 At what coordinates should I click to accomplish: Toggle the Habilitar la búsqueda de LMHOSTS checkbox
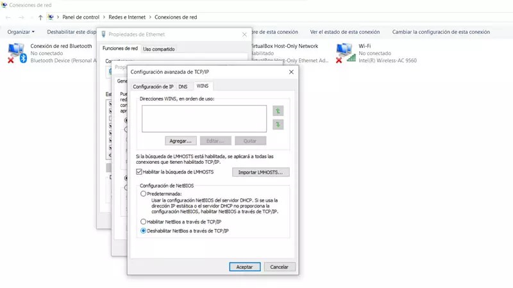tap(139, 172)
